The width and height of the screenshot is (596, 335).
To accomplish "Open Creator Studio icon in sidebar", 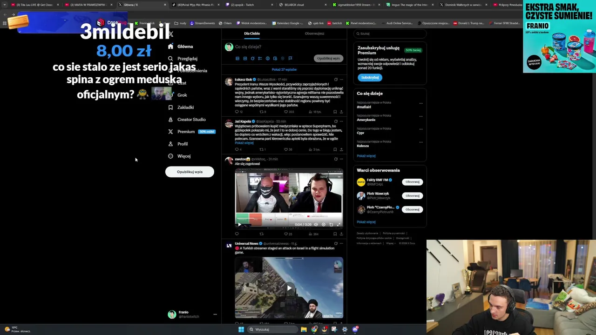I will click(170, 120).
